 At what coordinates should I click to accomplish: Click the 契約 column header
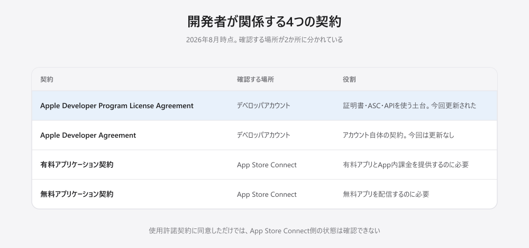tap(47, 80)
